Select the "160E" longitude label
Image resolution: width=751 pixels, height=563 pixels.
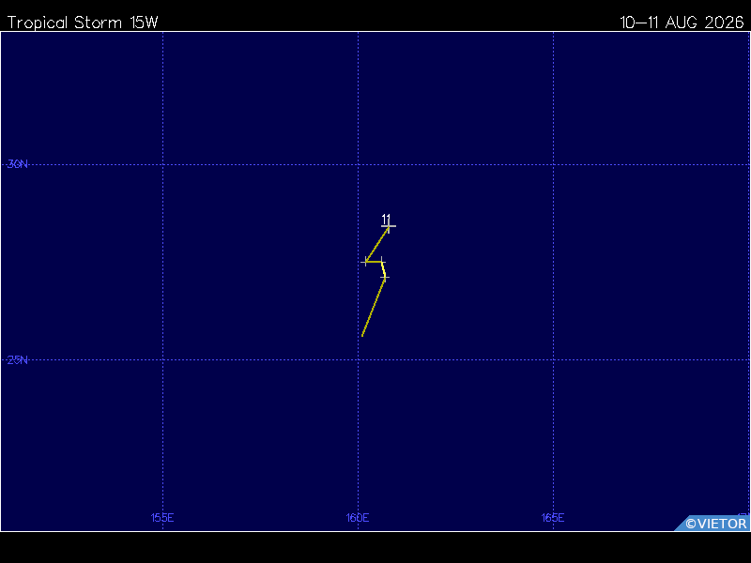click(358, 518)
